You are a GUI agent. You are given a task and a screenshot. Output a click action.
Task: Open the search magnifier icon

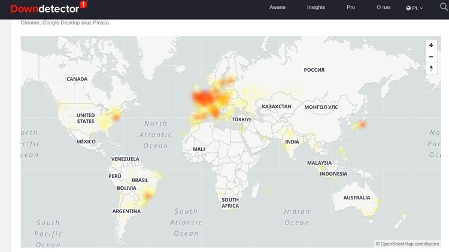pos(444,7)
